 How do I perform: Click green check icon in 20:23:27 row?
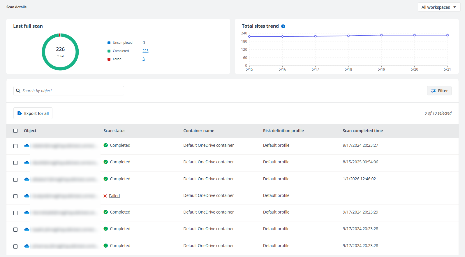[x=106, y=145]
